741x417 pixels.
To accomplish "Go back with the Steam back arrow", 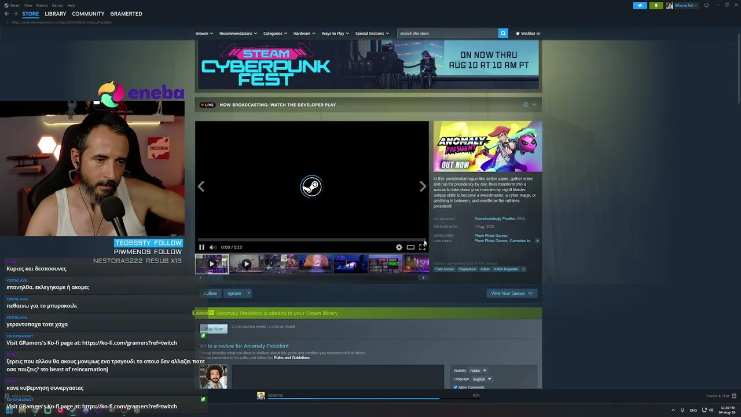I will pos(7,14).
